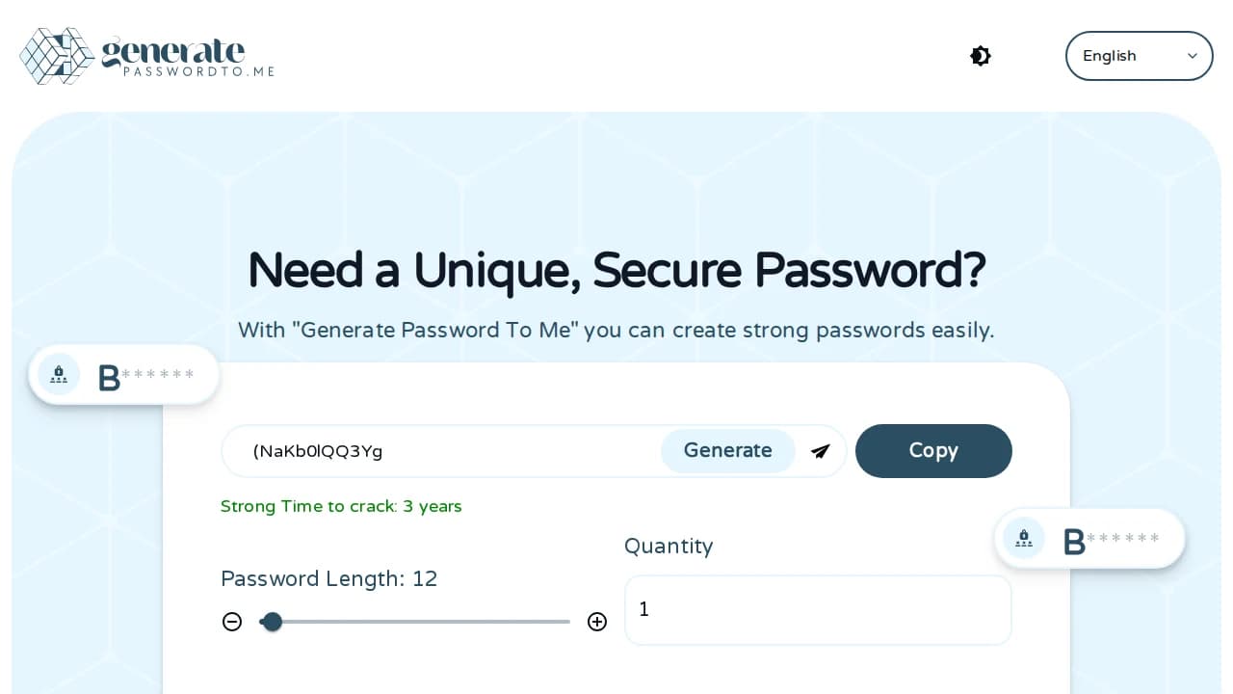Increase password length with the plus icon
Screen dimensions: 1233x694
pos(597,622)
